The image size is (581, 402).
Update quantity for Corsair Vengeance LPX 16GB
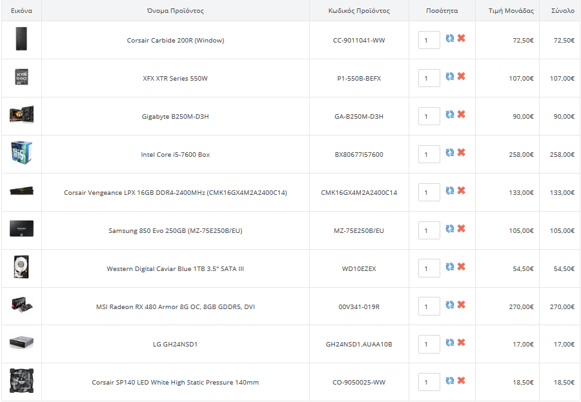(x=449, y=190)
